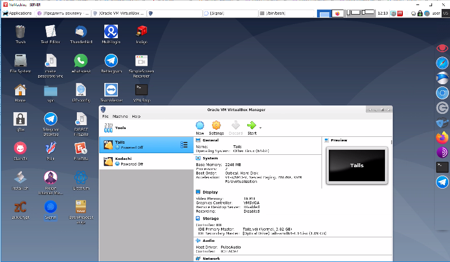Open the Start button dropdown arrow

[x=260, y=128]
